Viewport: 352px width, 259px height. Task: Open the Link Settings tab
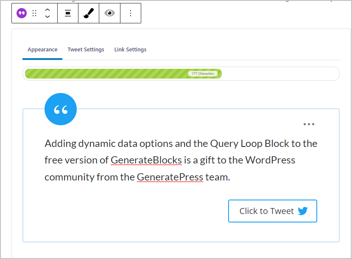130,49
